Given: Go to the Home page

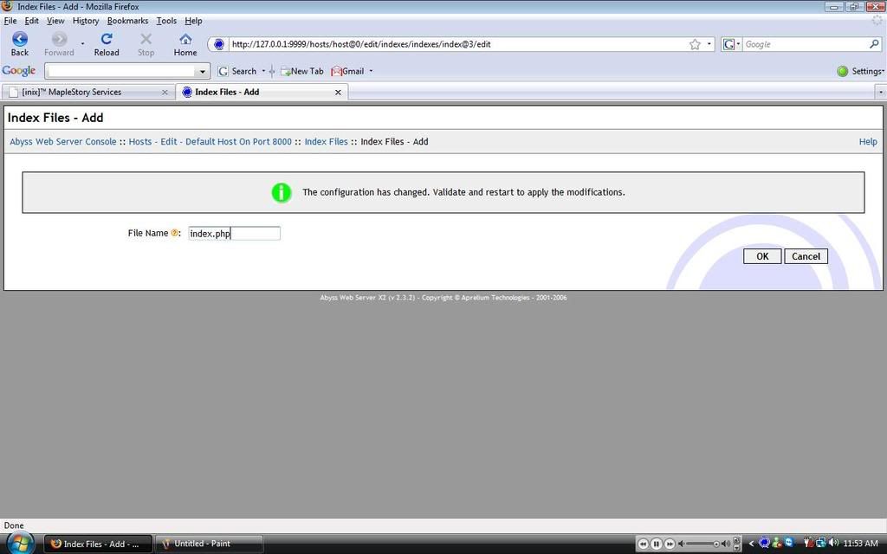Looking at the screenshot, I should [185, 43].
